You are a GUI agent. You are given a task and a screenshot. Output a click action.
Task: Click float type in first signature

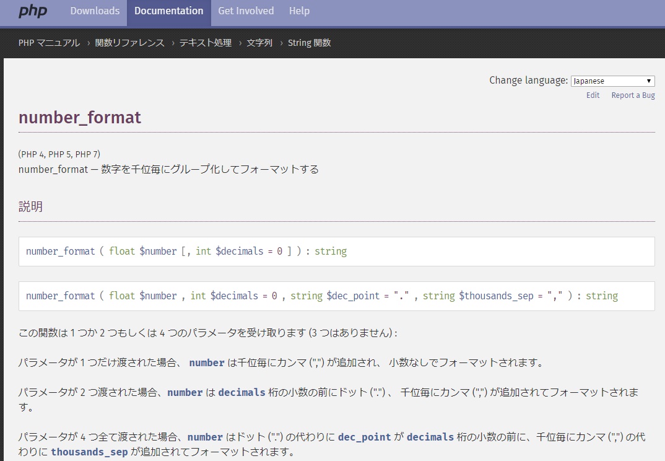[122, 252]
